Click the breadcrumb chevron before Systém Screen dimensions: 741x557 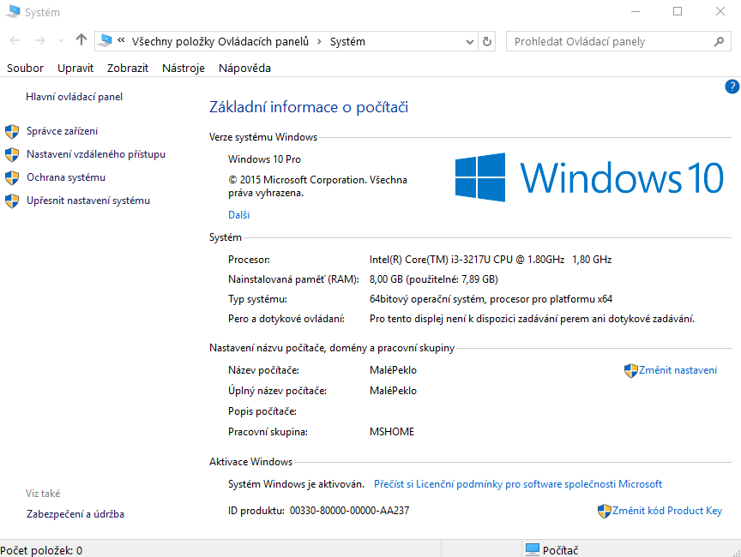point(319,41)
